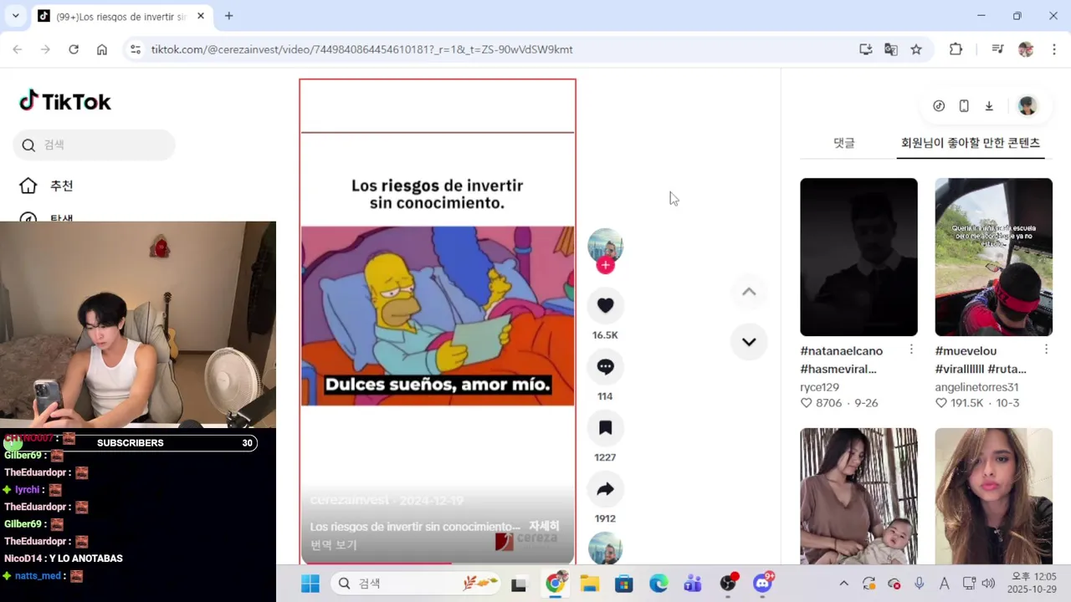Select the 회원님이 좋아할 만한 콘텐츠 tab
The width and height of the screenshot is (1071, 602).
971,143
